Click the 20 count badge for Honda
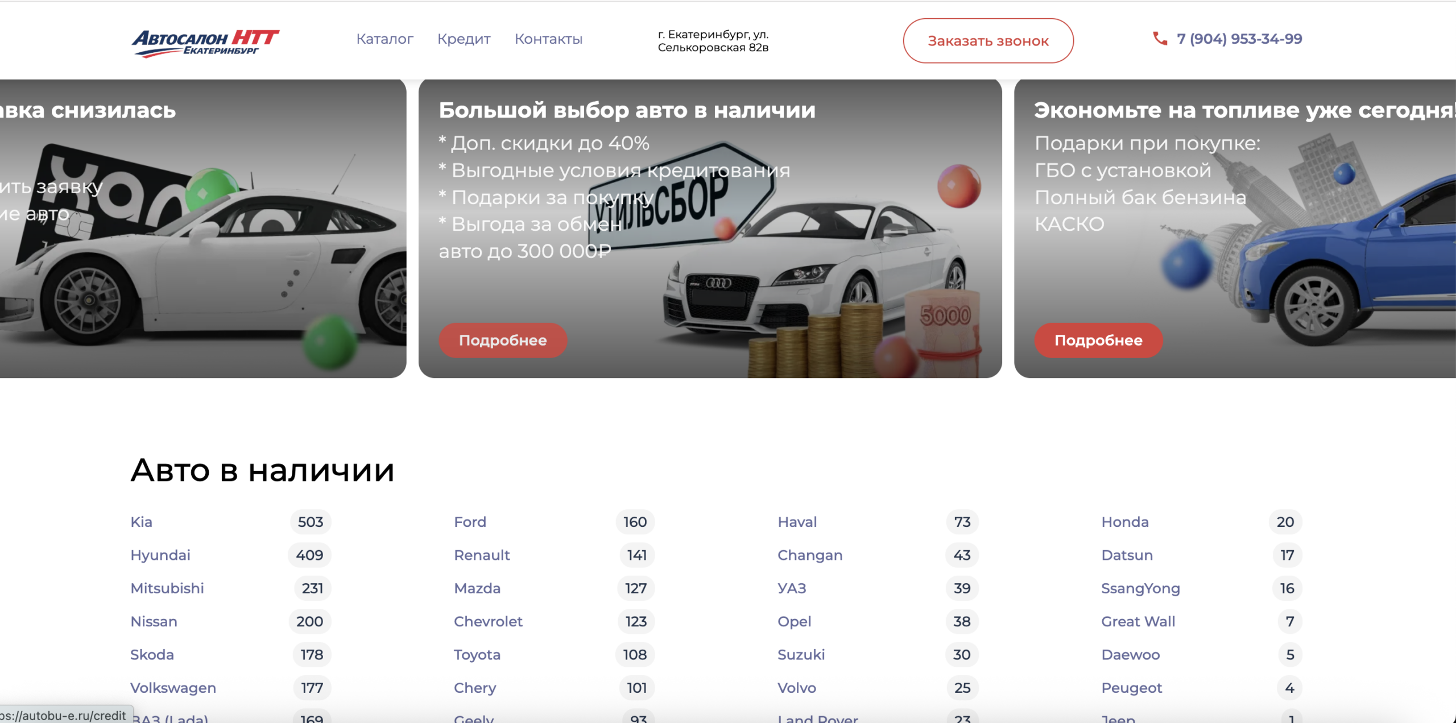Viewport: 1456px width, 723px height. [x=1285, y=522]
